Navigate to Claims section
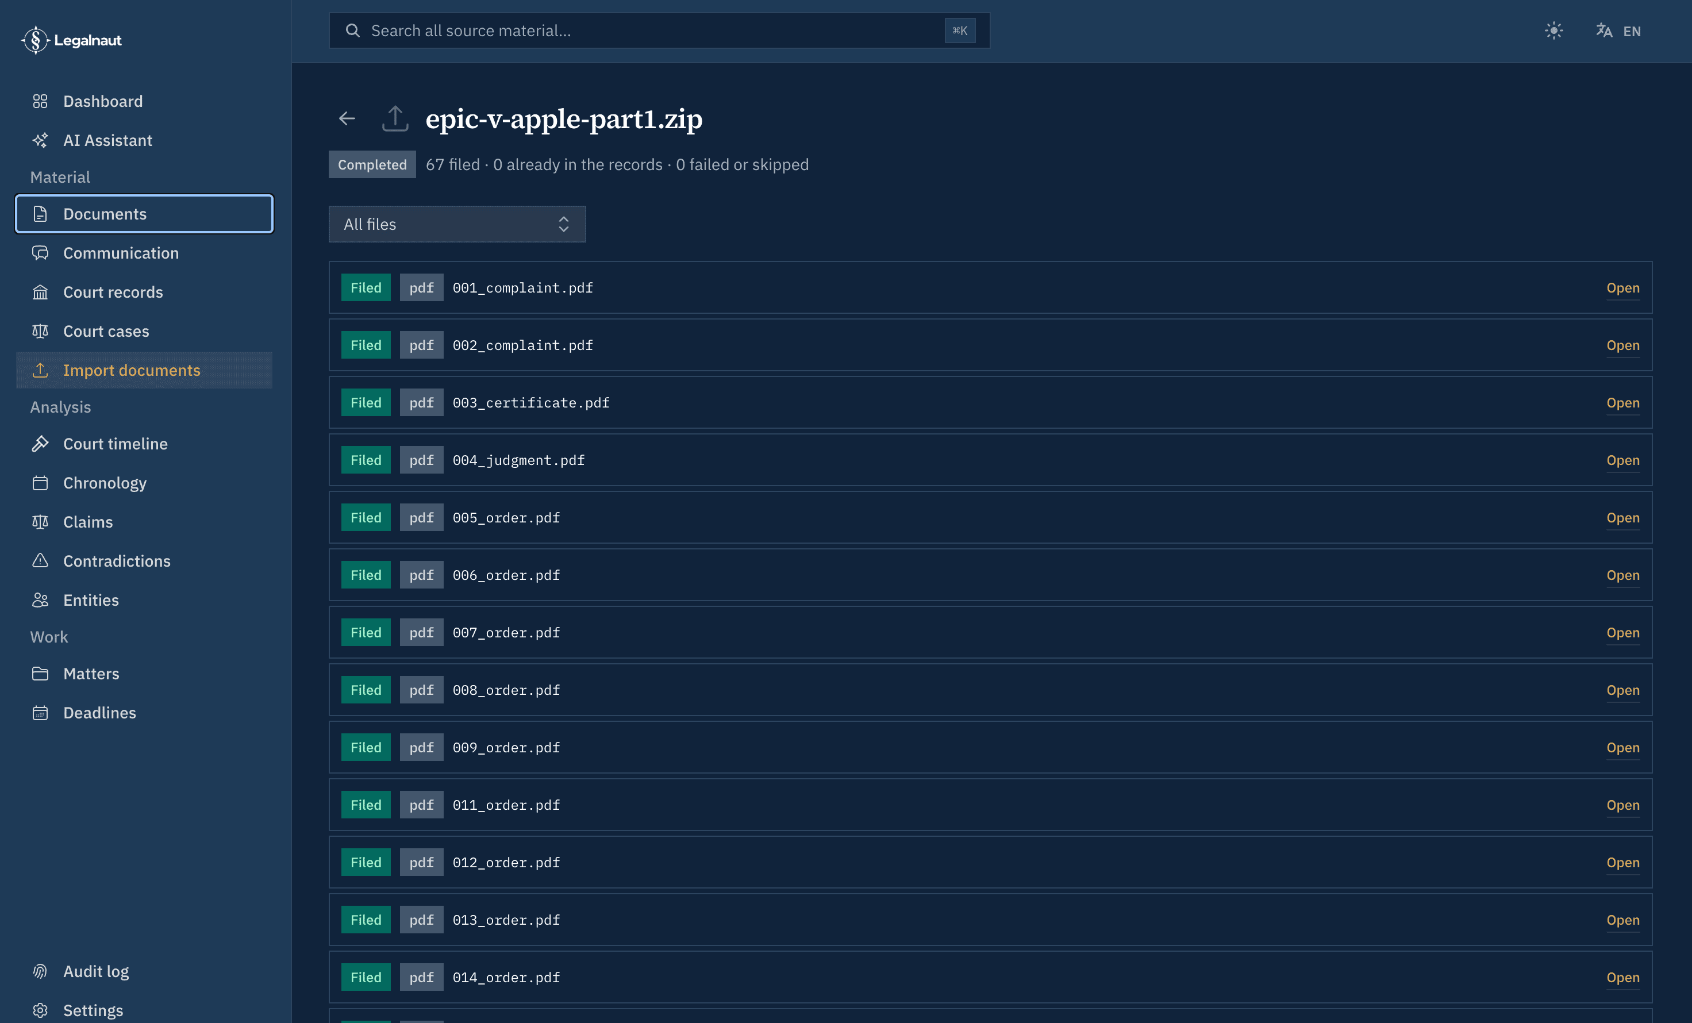The height and width of the screenshot is (1023, 1692). point(144,522)
